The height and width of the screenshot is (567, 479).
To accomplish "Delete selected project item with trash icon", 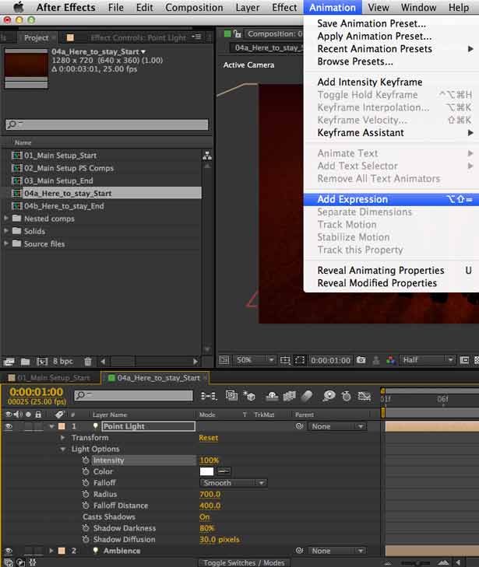I will [x=88, y=361].
